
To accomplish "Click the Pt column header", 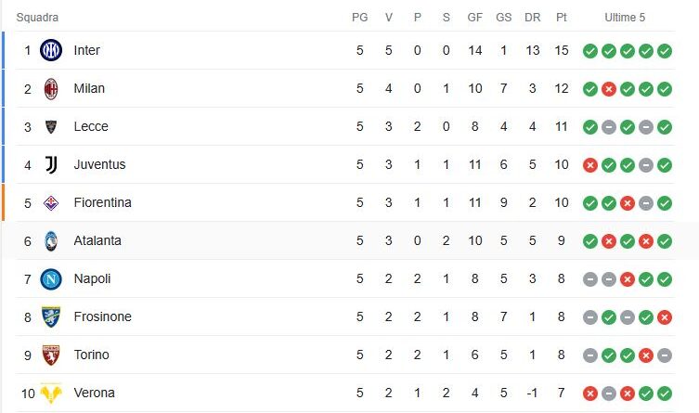I will (x=562, y=18).
